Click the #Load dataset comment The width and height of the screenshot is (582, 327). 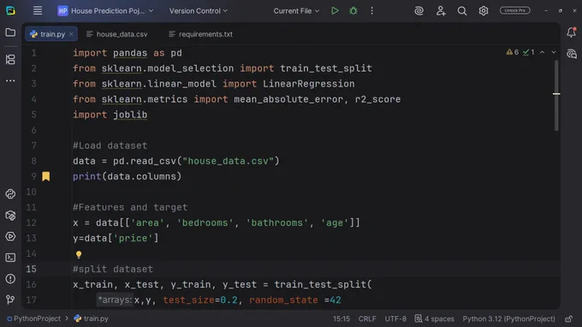[x=110, y=146]
